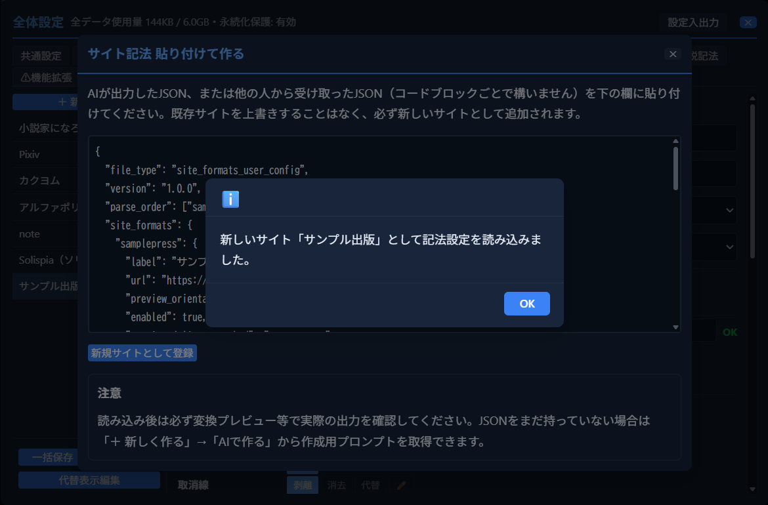This screenshot has height=505, width=768.
Task: Click the 全体設定 title
Action: pyautogui.click(x=38, y=22)
